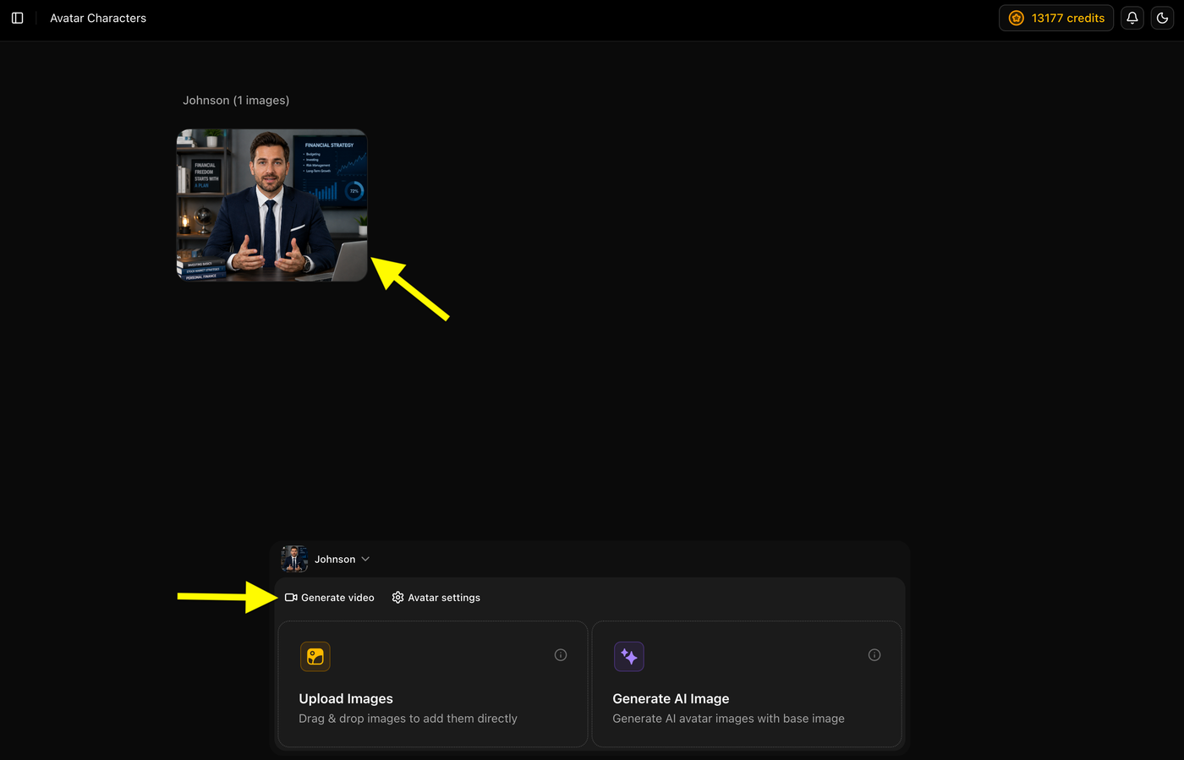Click the Avatar Characters page title
1184x760 pixels.
pos(98,18)
